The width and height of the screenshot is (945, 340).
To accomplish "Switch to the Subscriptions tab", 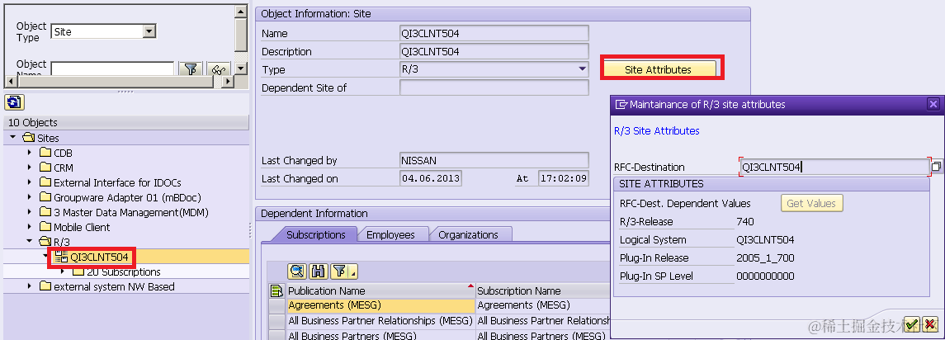I will point(315,234).
